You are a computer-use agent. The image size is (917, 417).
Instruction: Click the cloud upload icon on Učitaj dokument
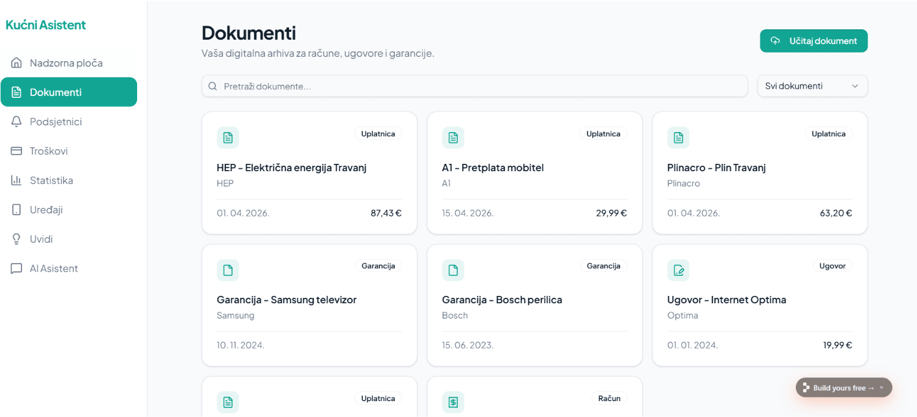click(776, 41)
